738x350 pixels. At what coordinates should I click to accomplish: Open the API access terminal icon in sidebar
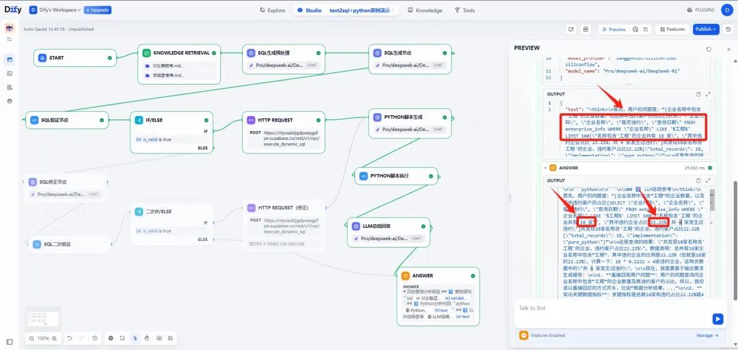tap(10, 73)
